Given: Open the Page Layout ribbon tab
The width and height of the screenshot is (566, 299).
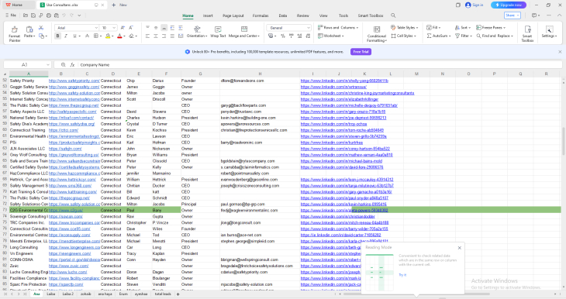Looking at the screenshot, I should 233,15.
